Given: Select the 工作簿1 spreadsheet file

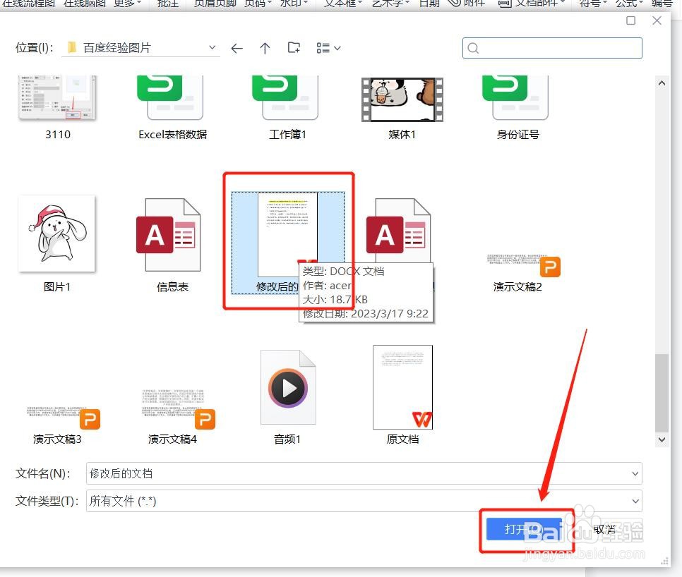Looking at the screenshot, I should click(287, 108).
